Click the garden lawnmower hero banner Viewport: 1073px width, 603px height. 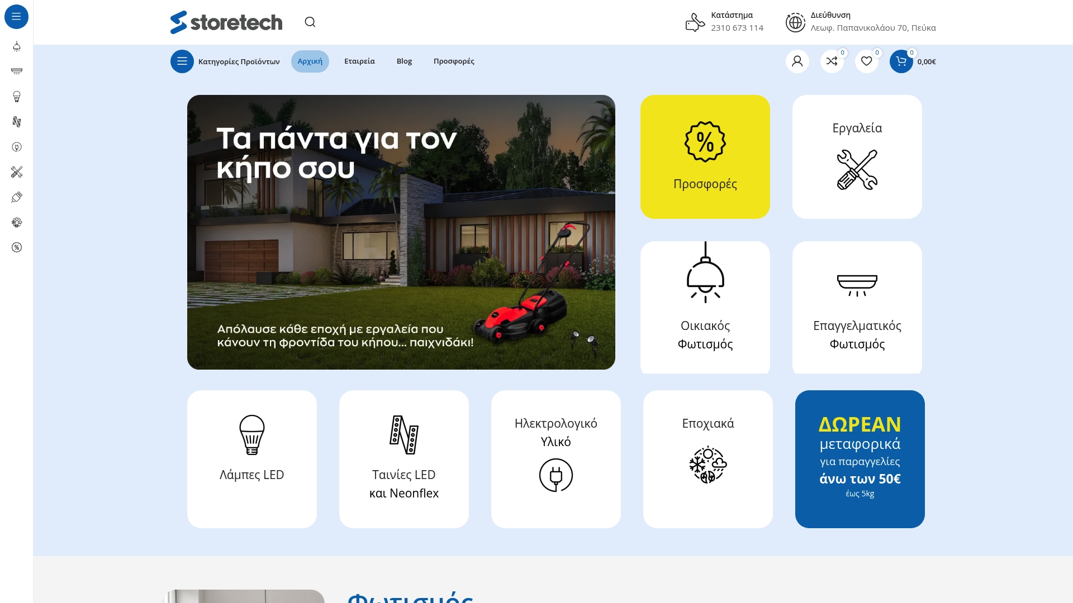401,232
